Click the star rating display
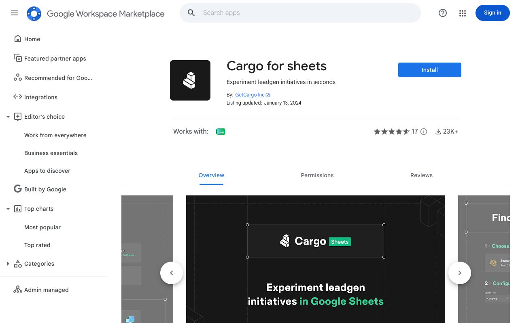This screenshot has height=323, width=518. click(392, 132)
